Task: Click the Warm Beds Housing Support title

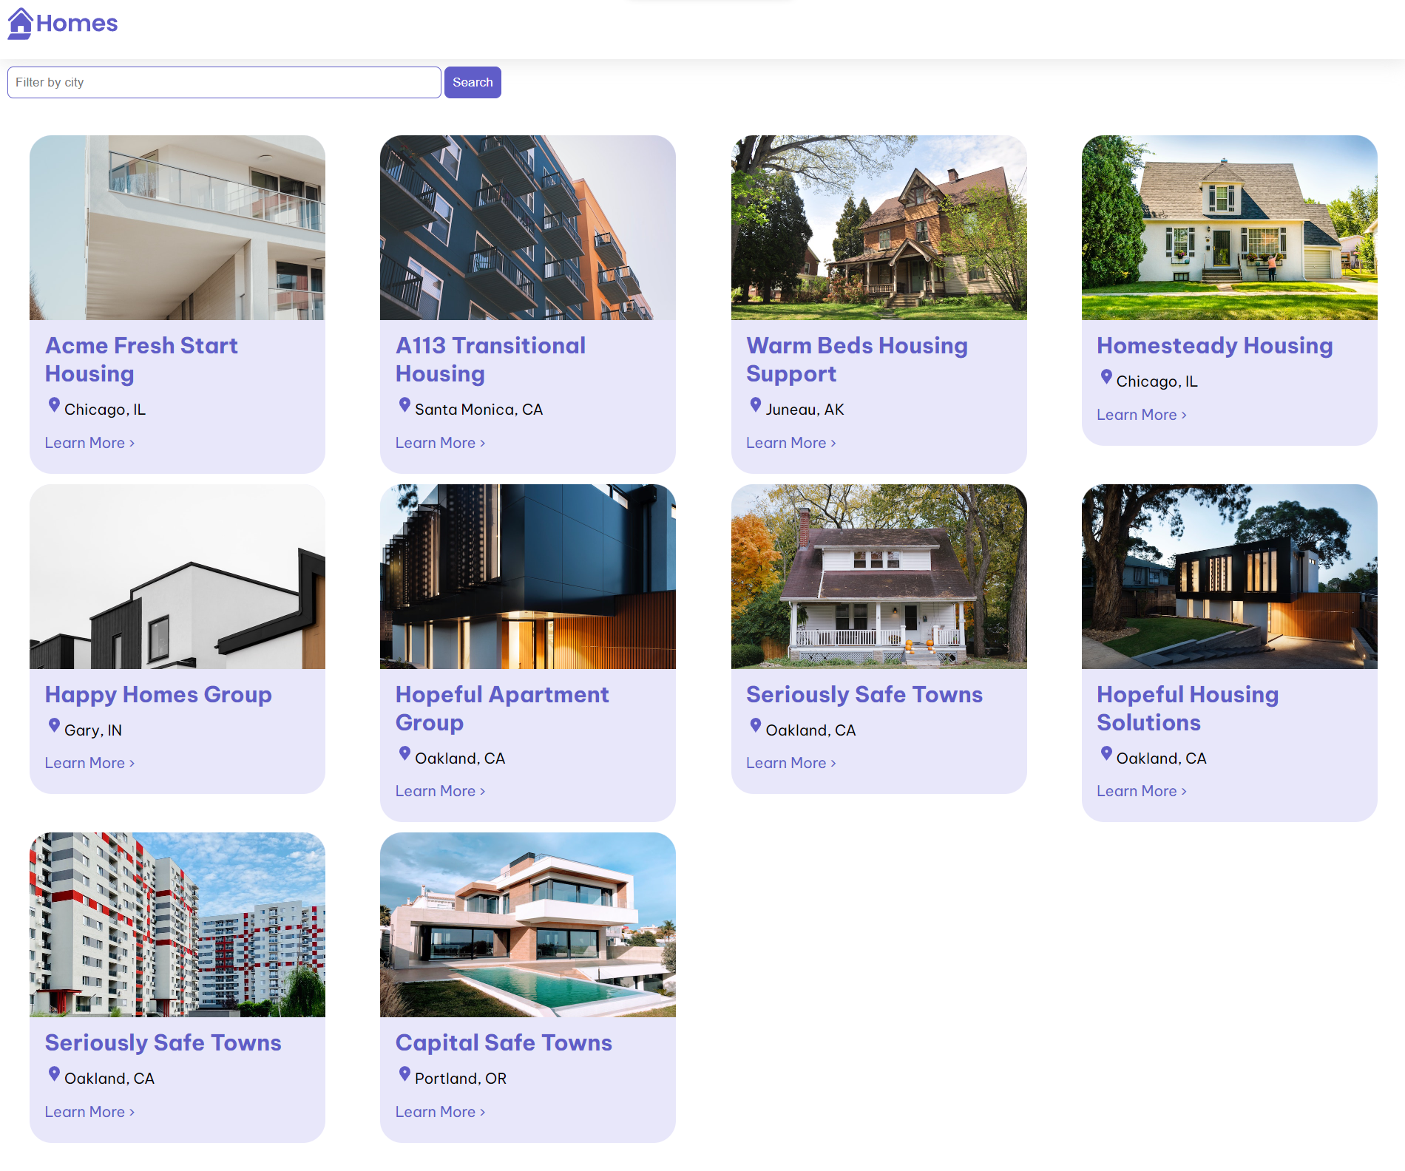Action: pos(857,359)
